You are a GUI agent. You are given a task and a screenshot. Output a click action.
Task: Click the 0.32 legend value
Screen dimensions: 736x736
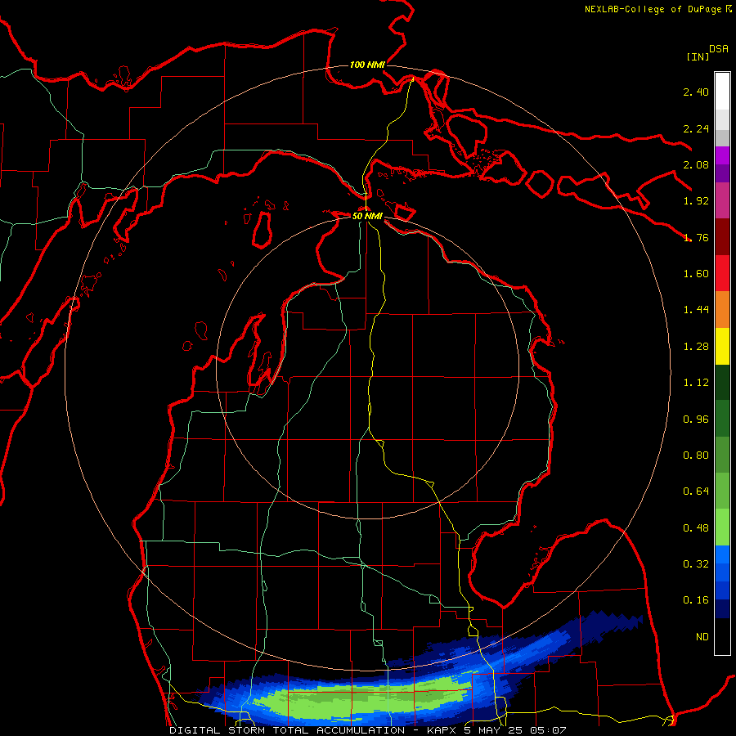coord(696,564)
